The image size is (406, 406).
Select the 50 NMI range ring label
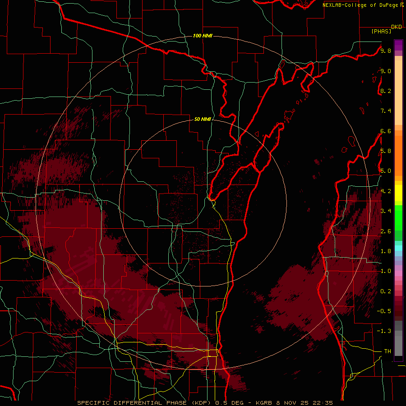tap(203, 119)
